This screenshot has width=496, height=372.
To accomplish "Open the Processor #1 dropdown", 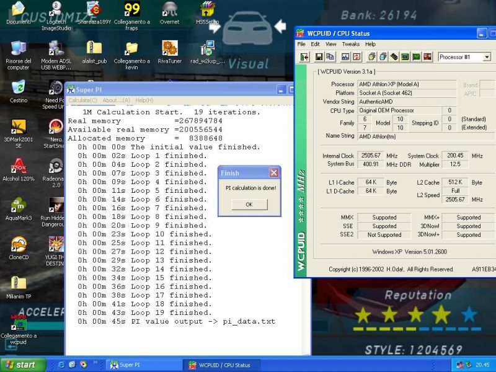I will tap(487, 57).
